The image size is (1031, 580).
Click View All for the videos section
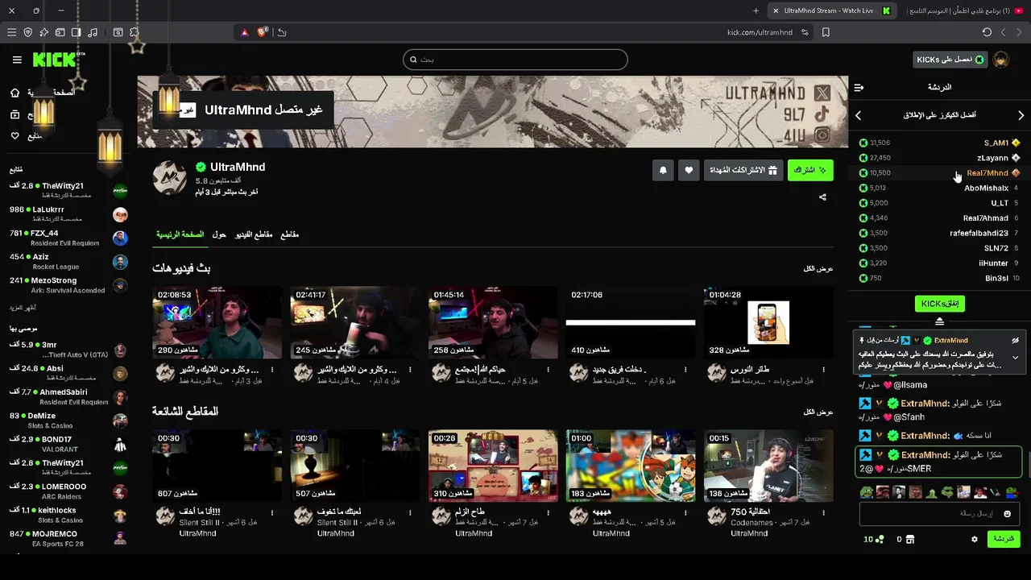point(818,268)
